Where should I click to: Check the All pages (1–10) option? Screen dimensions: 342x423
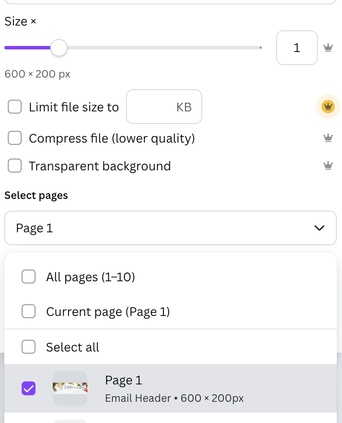[29, 277]
